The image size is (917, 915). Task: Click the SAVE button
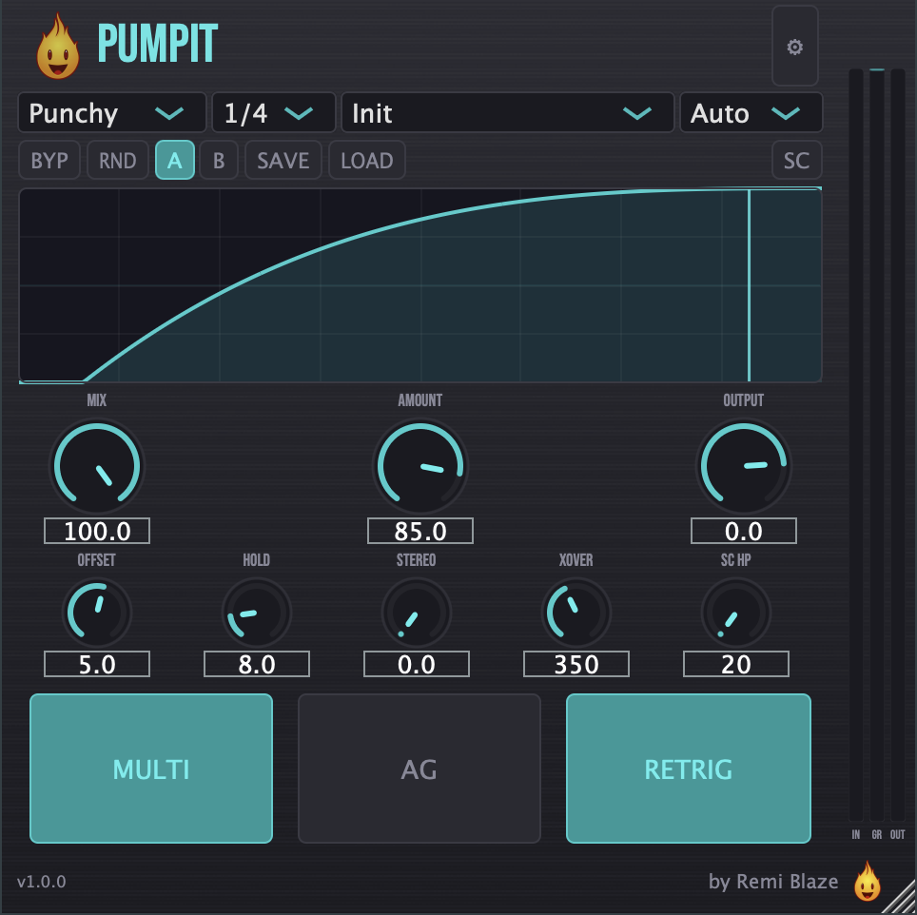[x=283, y=160]
